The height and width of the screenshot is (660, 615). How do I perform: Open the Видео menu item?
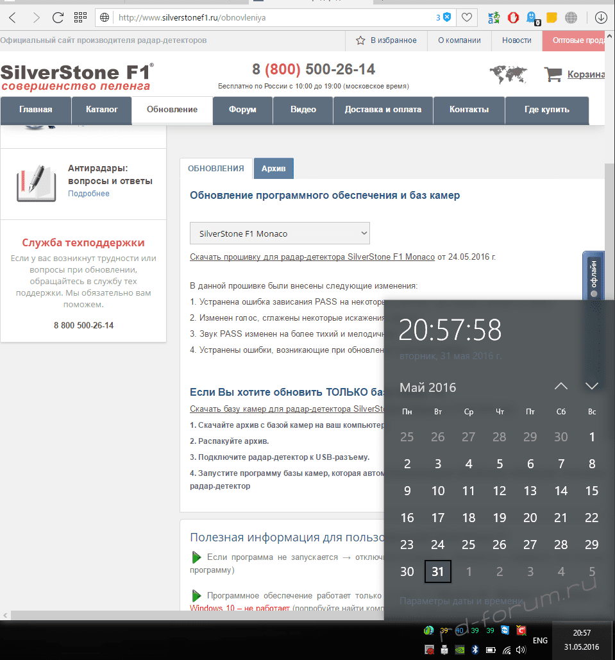coord(303,110)
